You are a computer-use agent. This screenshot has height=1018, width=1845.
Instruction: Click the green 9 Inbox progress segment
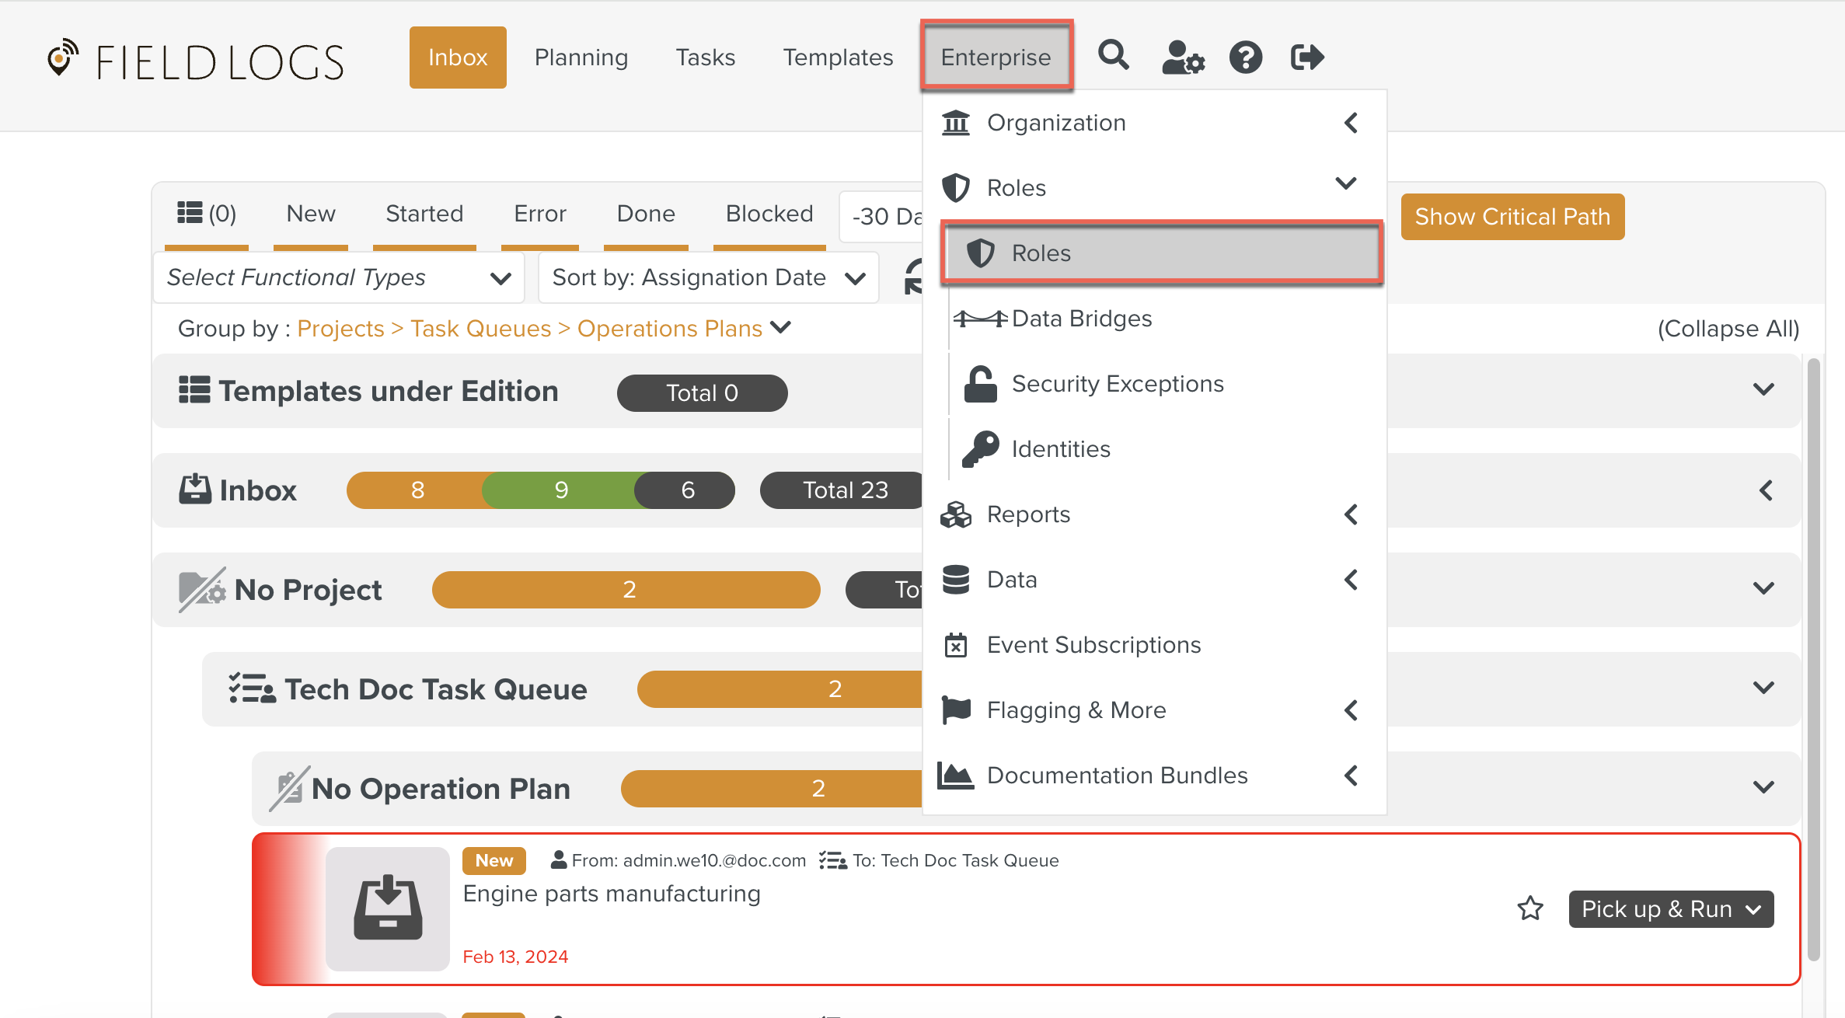(561, 490)
